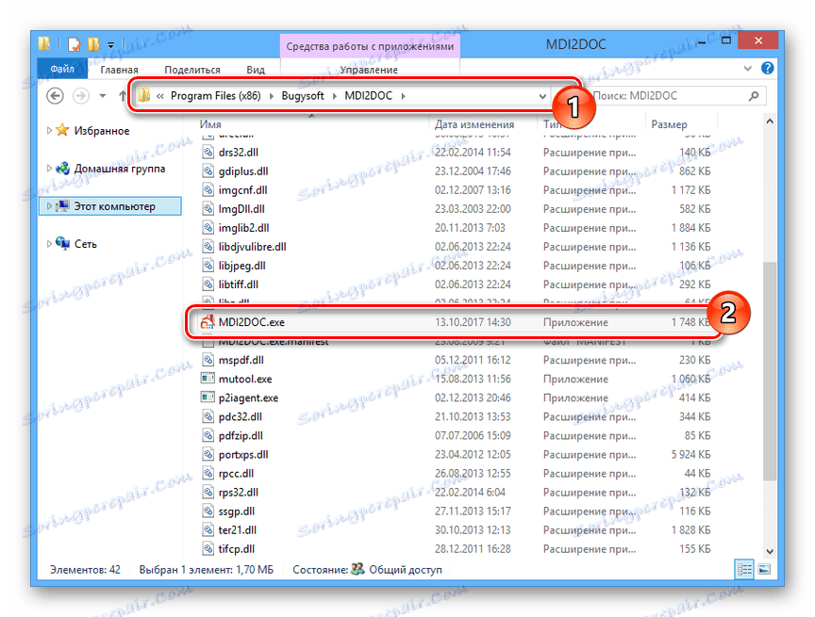This screenshot has width=815, height=617.
Task: Click the New Folder icon in title bar
Action: tap(94, 44)
